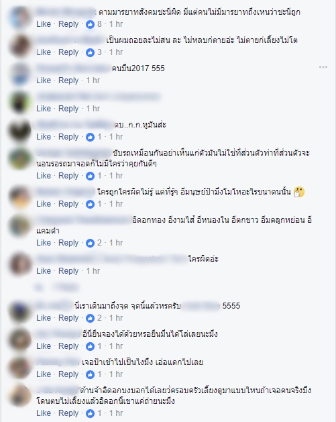Open the profile picture of the top commenter
This screenshot has width=336, height=422.
click(20, 17)
